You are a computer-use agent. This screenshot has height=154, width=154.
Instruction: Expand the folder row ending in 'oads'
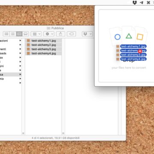(x=21, y=53)
